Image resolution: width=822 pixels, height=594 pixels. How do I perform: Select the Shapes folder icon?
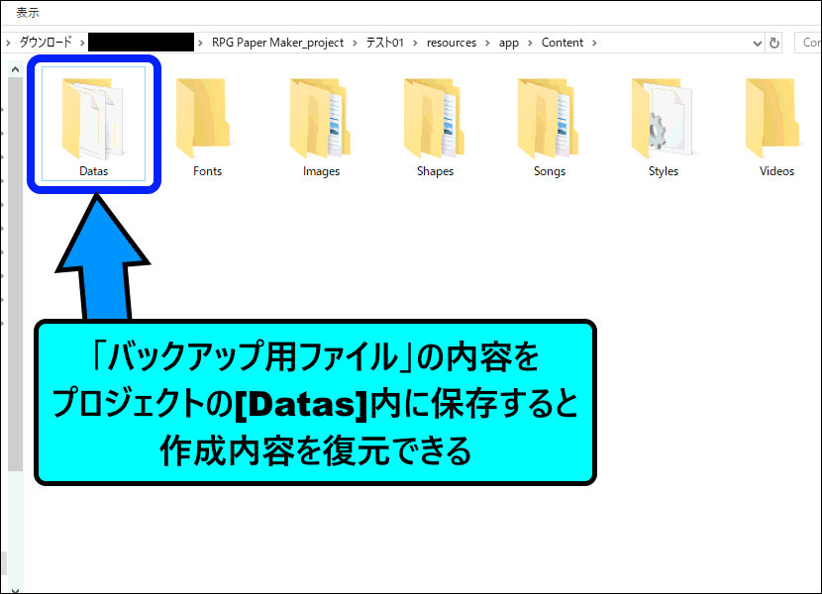(x=435, y=121)
